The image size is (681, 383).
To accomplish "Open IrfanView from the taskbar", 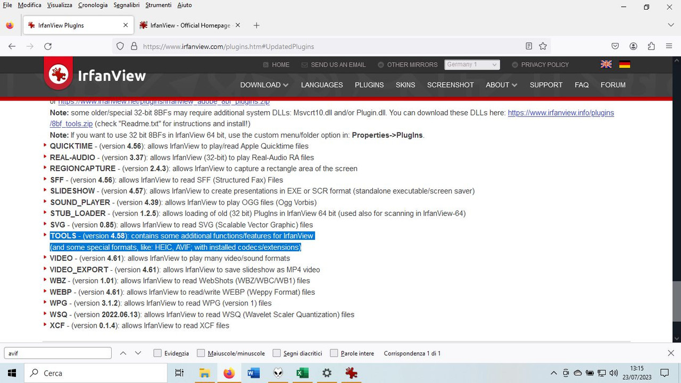I will (351, 373).
